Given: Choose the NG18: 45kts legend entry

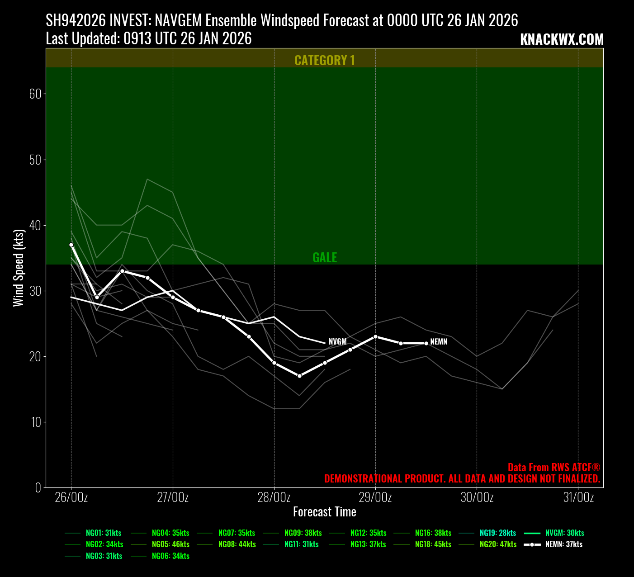Looking at the screenshot, I should [433, 544].
